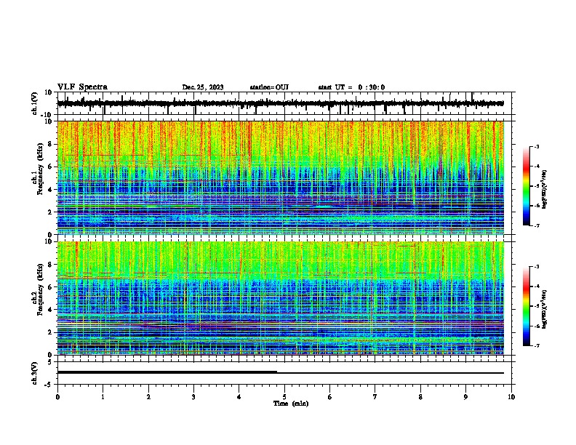The height and width of the screenshot is (445, 576).
Task: Click the "-5" tick of ch.3(V) axis
Action: (49, 385)
